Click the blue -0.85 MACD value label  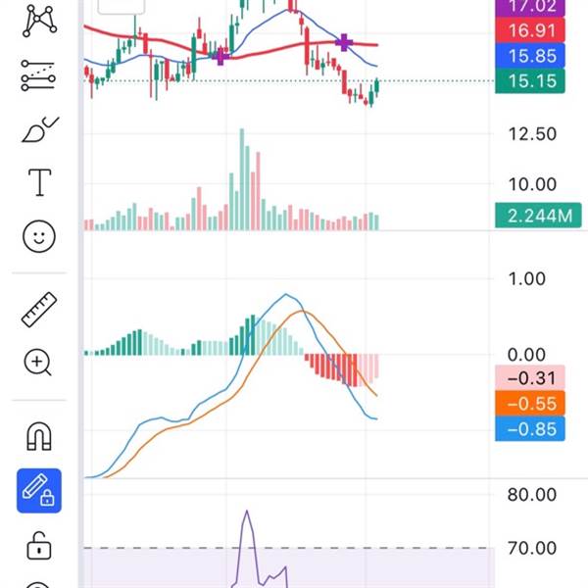pos(530,428)
